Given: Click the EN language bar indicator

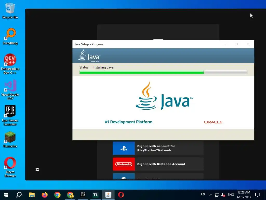Looking at the screenshot, I should tap(203, 194).
